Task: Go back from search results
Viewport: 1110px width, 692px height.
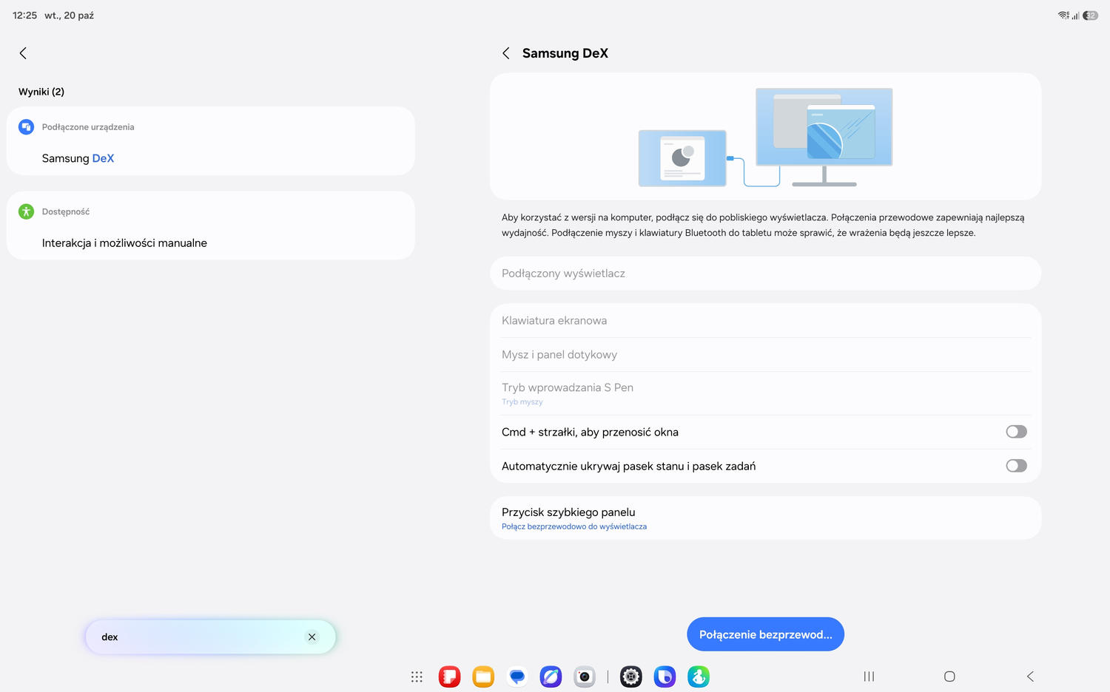Action: (23, 53)
